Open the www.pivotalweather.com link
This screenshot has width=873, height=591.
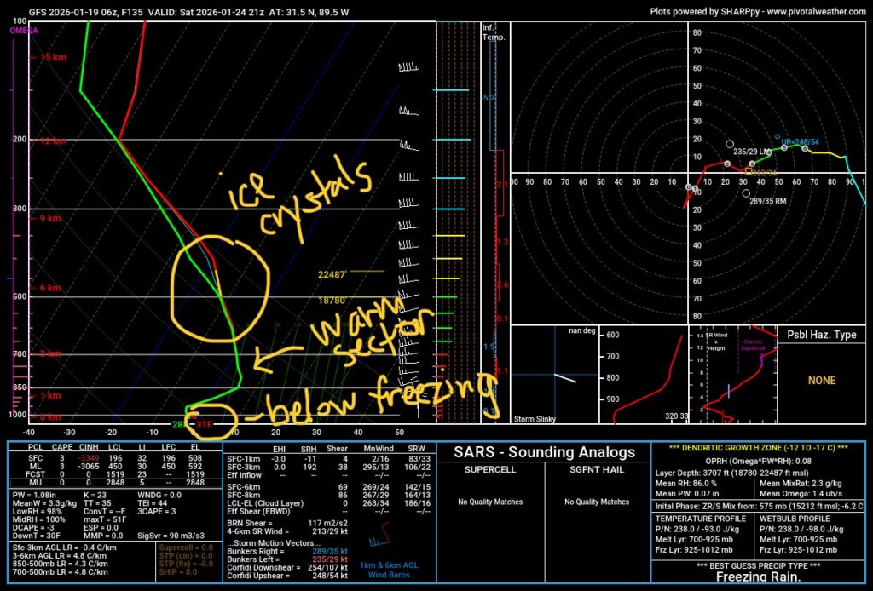(809, 12)
